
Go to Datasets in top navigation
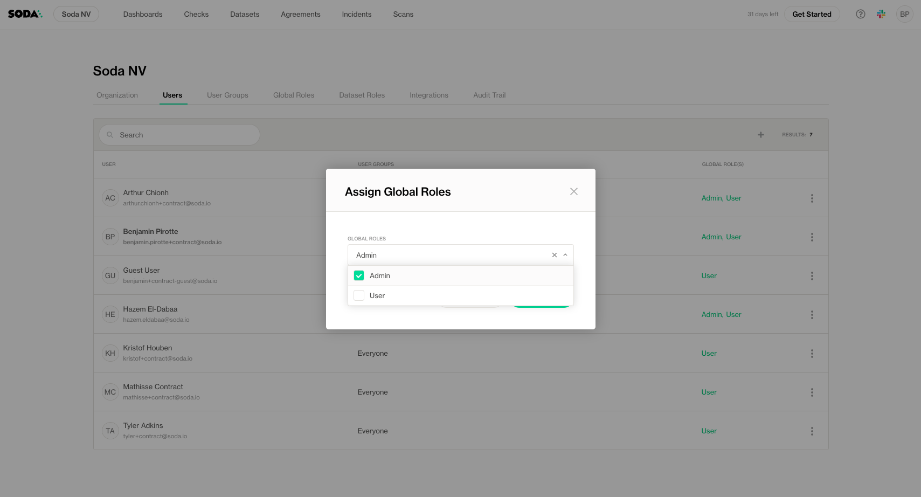(245, 14)
